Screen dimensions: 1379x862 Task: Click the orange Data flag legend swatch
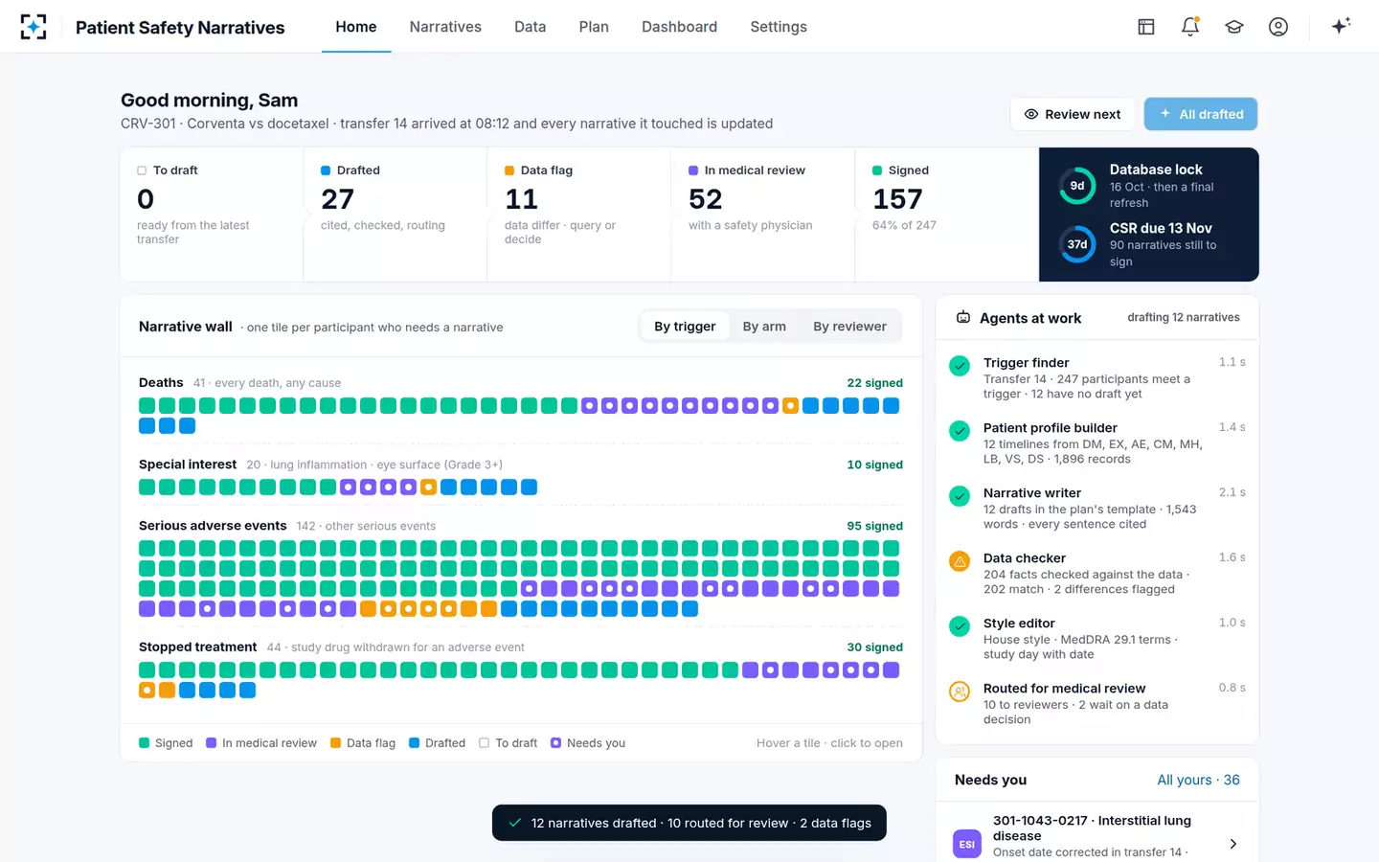coord(335,742)
